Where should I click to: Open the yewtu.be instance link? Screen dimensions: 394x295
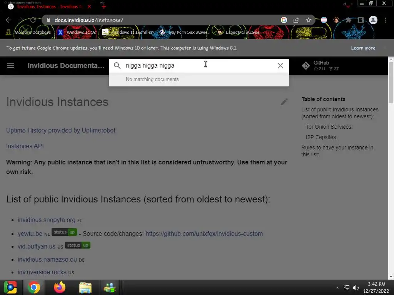click(30, 234)
